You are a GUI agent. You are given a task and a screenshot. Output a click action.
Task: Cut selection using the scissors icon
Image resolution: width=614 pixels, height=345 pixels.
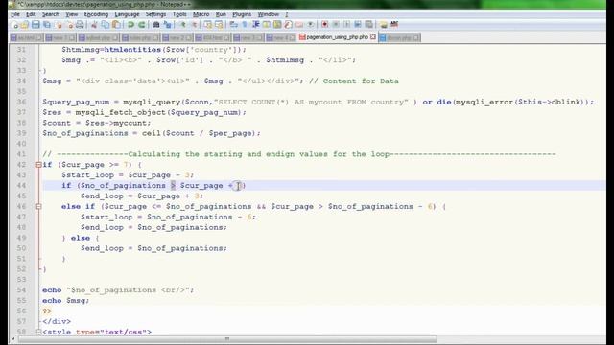click(x=94, y=25)
